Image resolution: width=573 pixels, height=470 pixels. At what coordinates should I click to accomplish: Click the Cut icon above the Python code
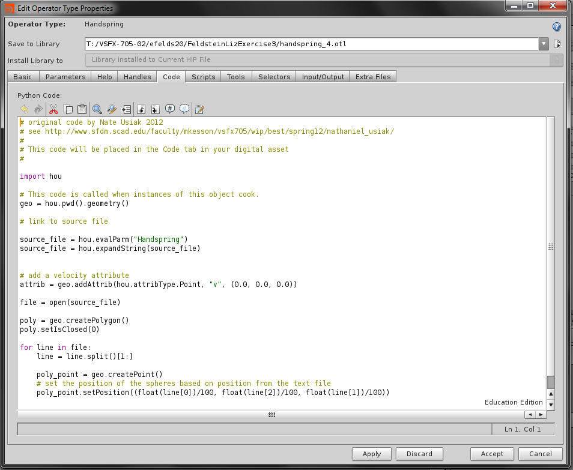(x=53, y=109)
